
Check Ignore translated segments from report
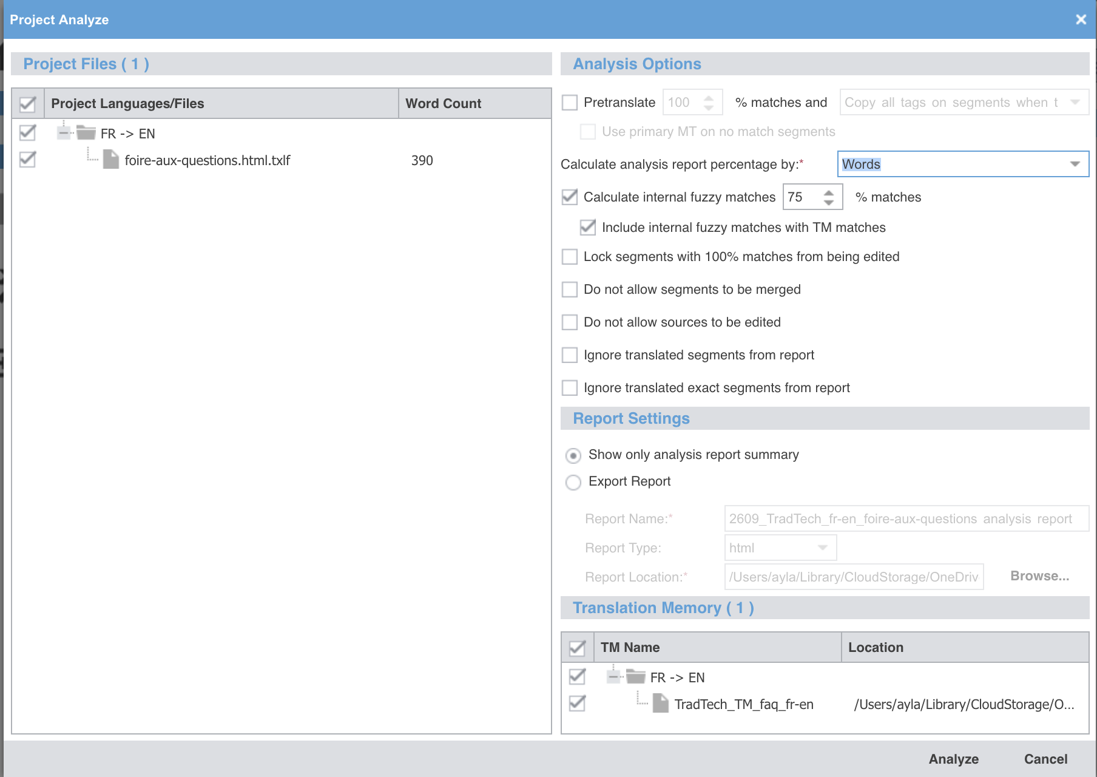[x=570, y=355]
